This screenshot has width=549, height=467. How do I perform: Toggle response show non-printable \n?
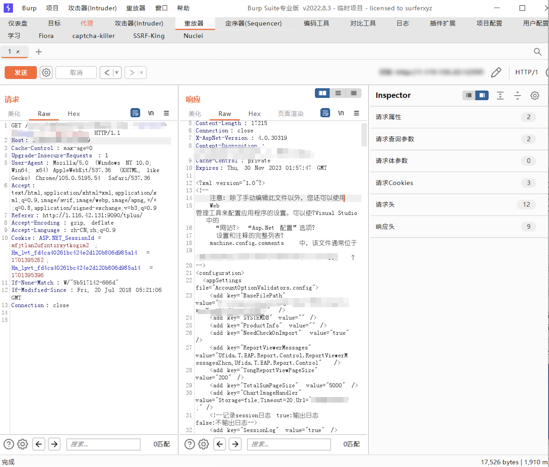[341, 113]
